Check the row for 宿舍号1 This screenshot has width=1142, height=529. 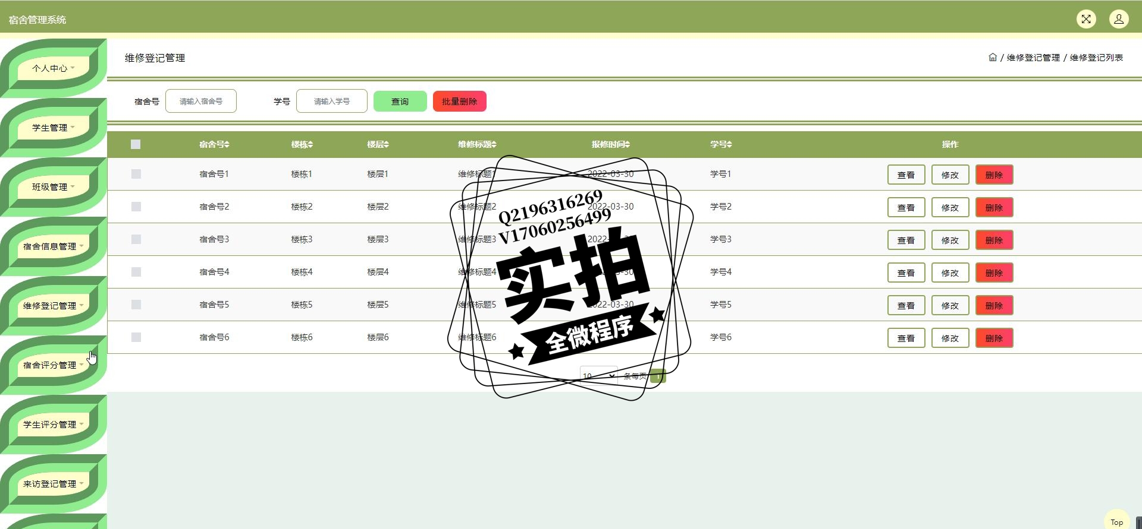(x=136, y=174)
